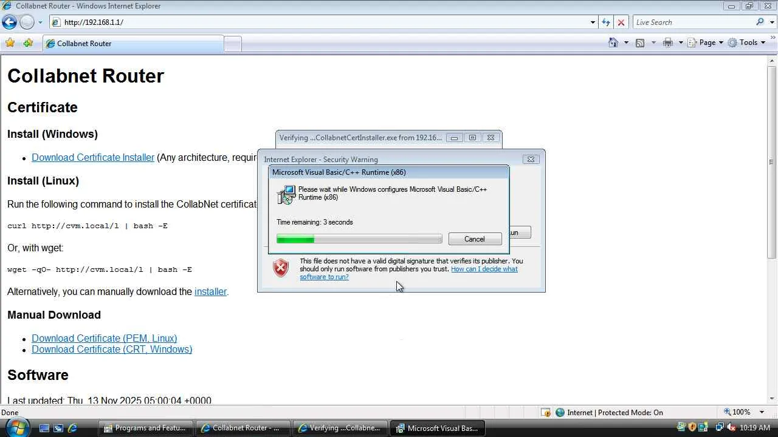Image resolution: width=778 pixels, height=437 pixels.
Task: Open the manual installer link
Action: click(210, 292)
